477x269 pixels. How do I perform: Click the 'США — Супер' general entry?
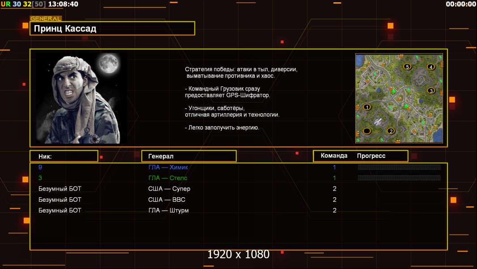[x=169, y=189]
